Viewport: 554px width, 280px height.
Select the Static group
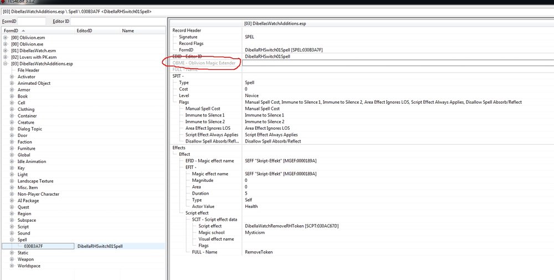click(23, 253)
